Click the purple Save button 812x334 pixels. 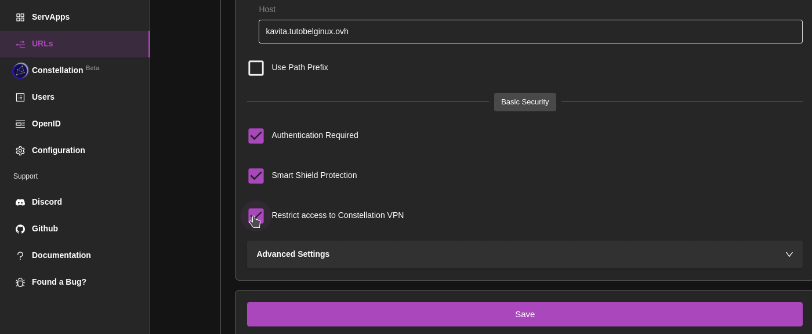pos(524,314)
